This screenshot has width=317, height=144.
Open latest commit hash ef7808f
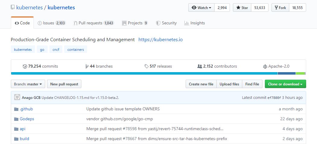click(x=274, y=98)
